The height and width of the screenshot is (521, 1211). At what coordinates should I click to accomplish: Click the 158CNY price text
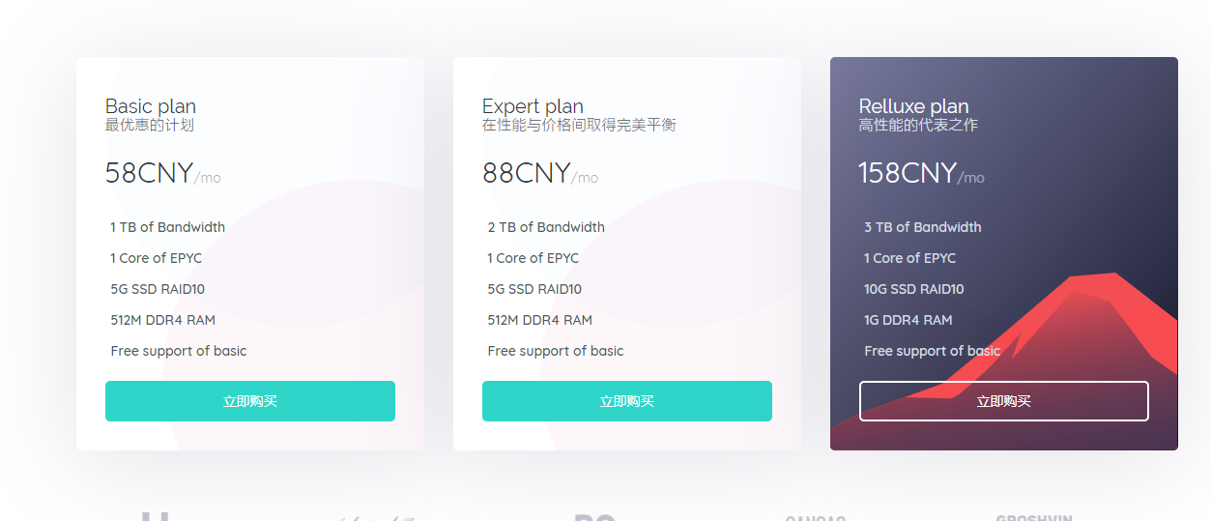coord(908,173)
